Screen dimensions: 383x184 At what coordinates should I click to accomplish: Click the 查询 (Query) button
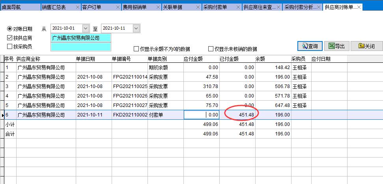coord(310,46)
